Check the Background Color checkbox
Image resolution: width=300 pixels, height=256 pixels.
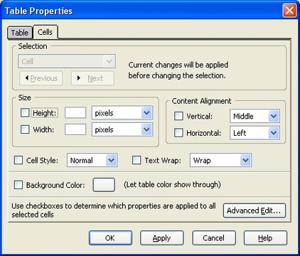[18, 185]
